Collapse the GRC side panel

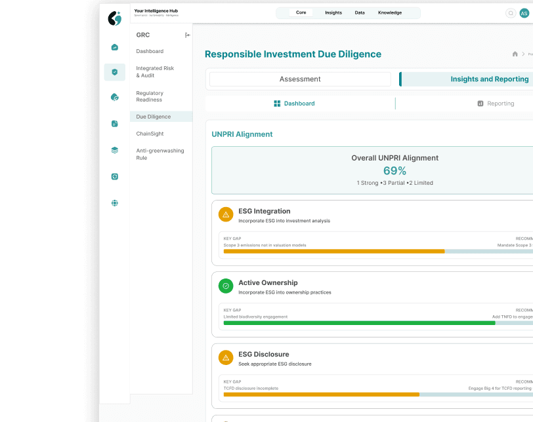pos(188,35)
